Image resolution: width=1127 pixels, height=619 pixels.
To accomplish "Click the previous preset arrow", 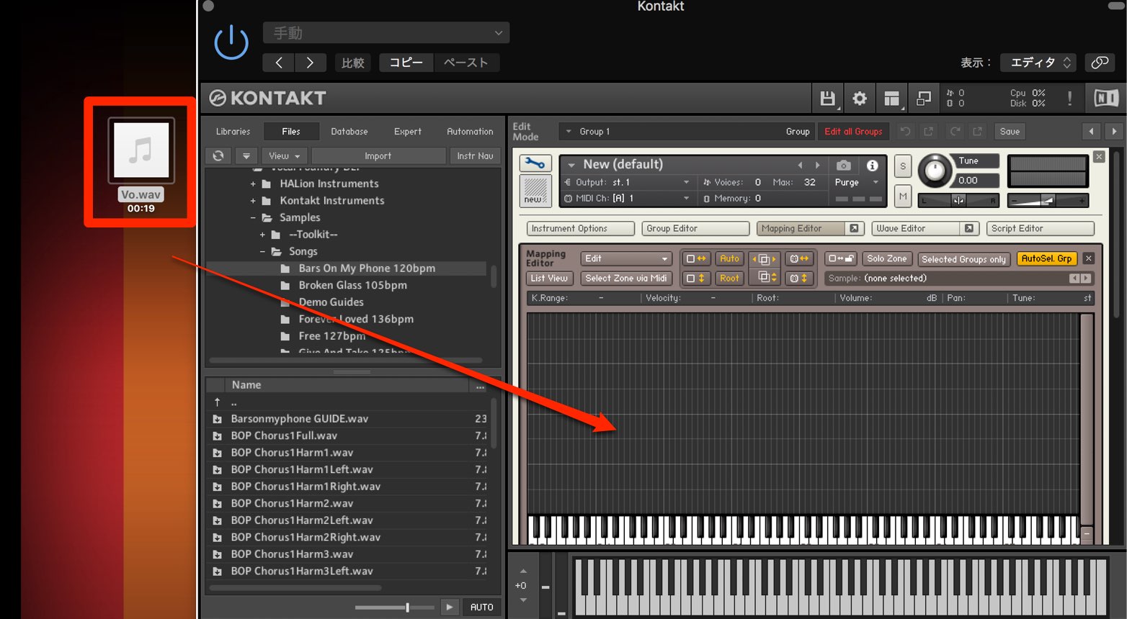I will [x=279, y=63].
